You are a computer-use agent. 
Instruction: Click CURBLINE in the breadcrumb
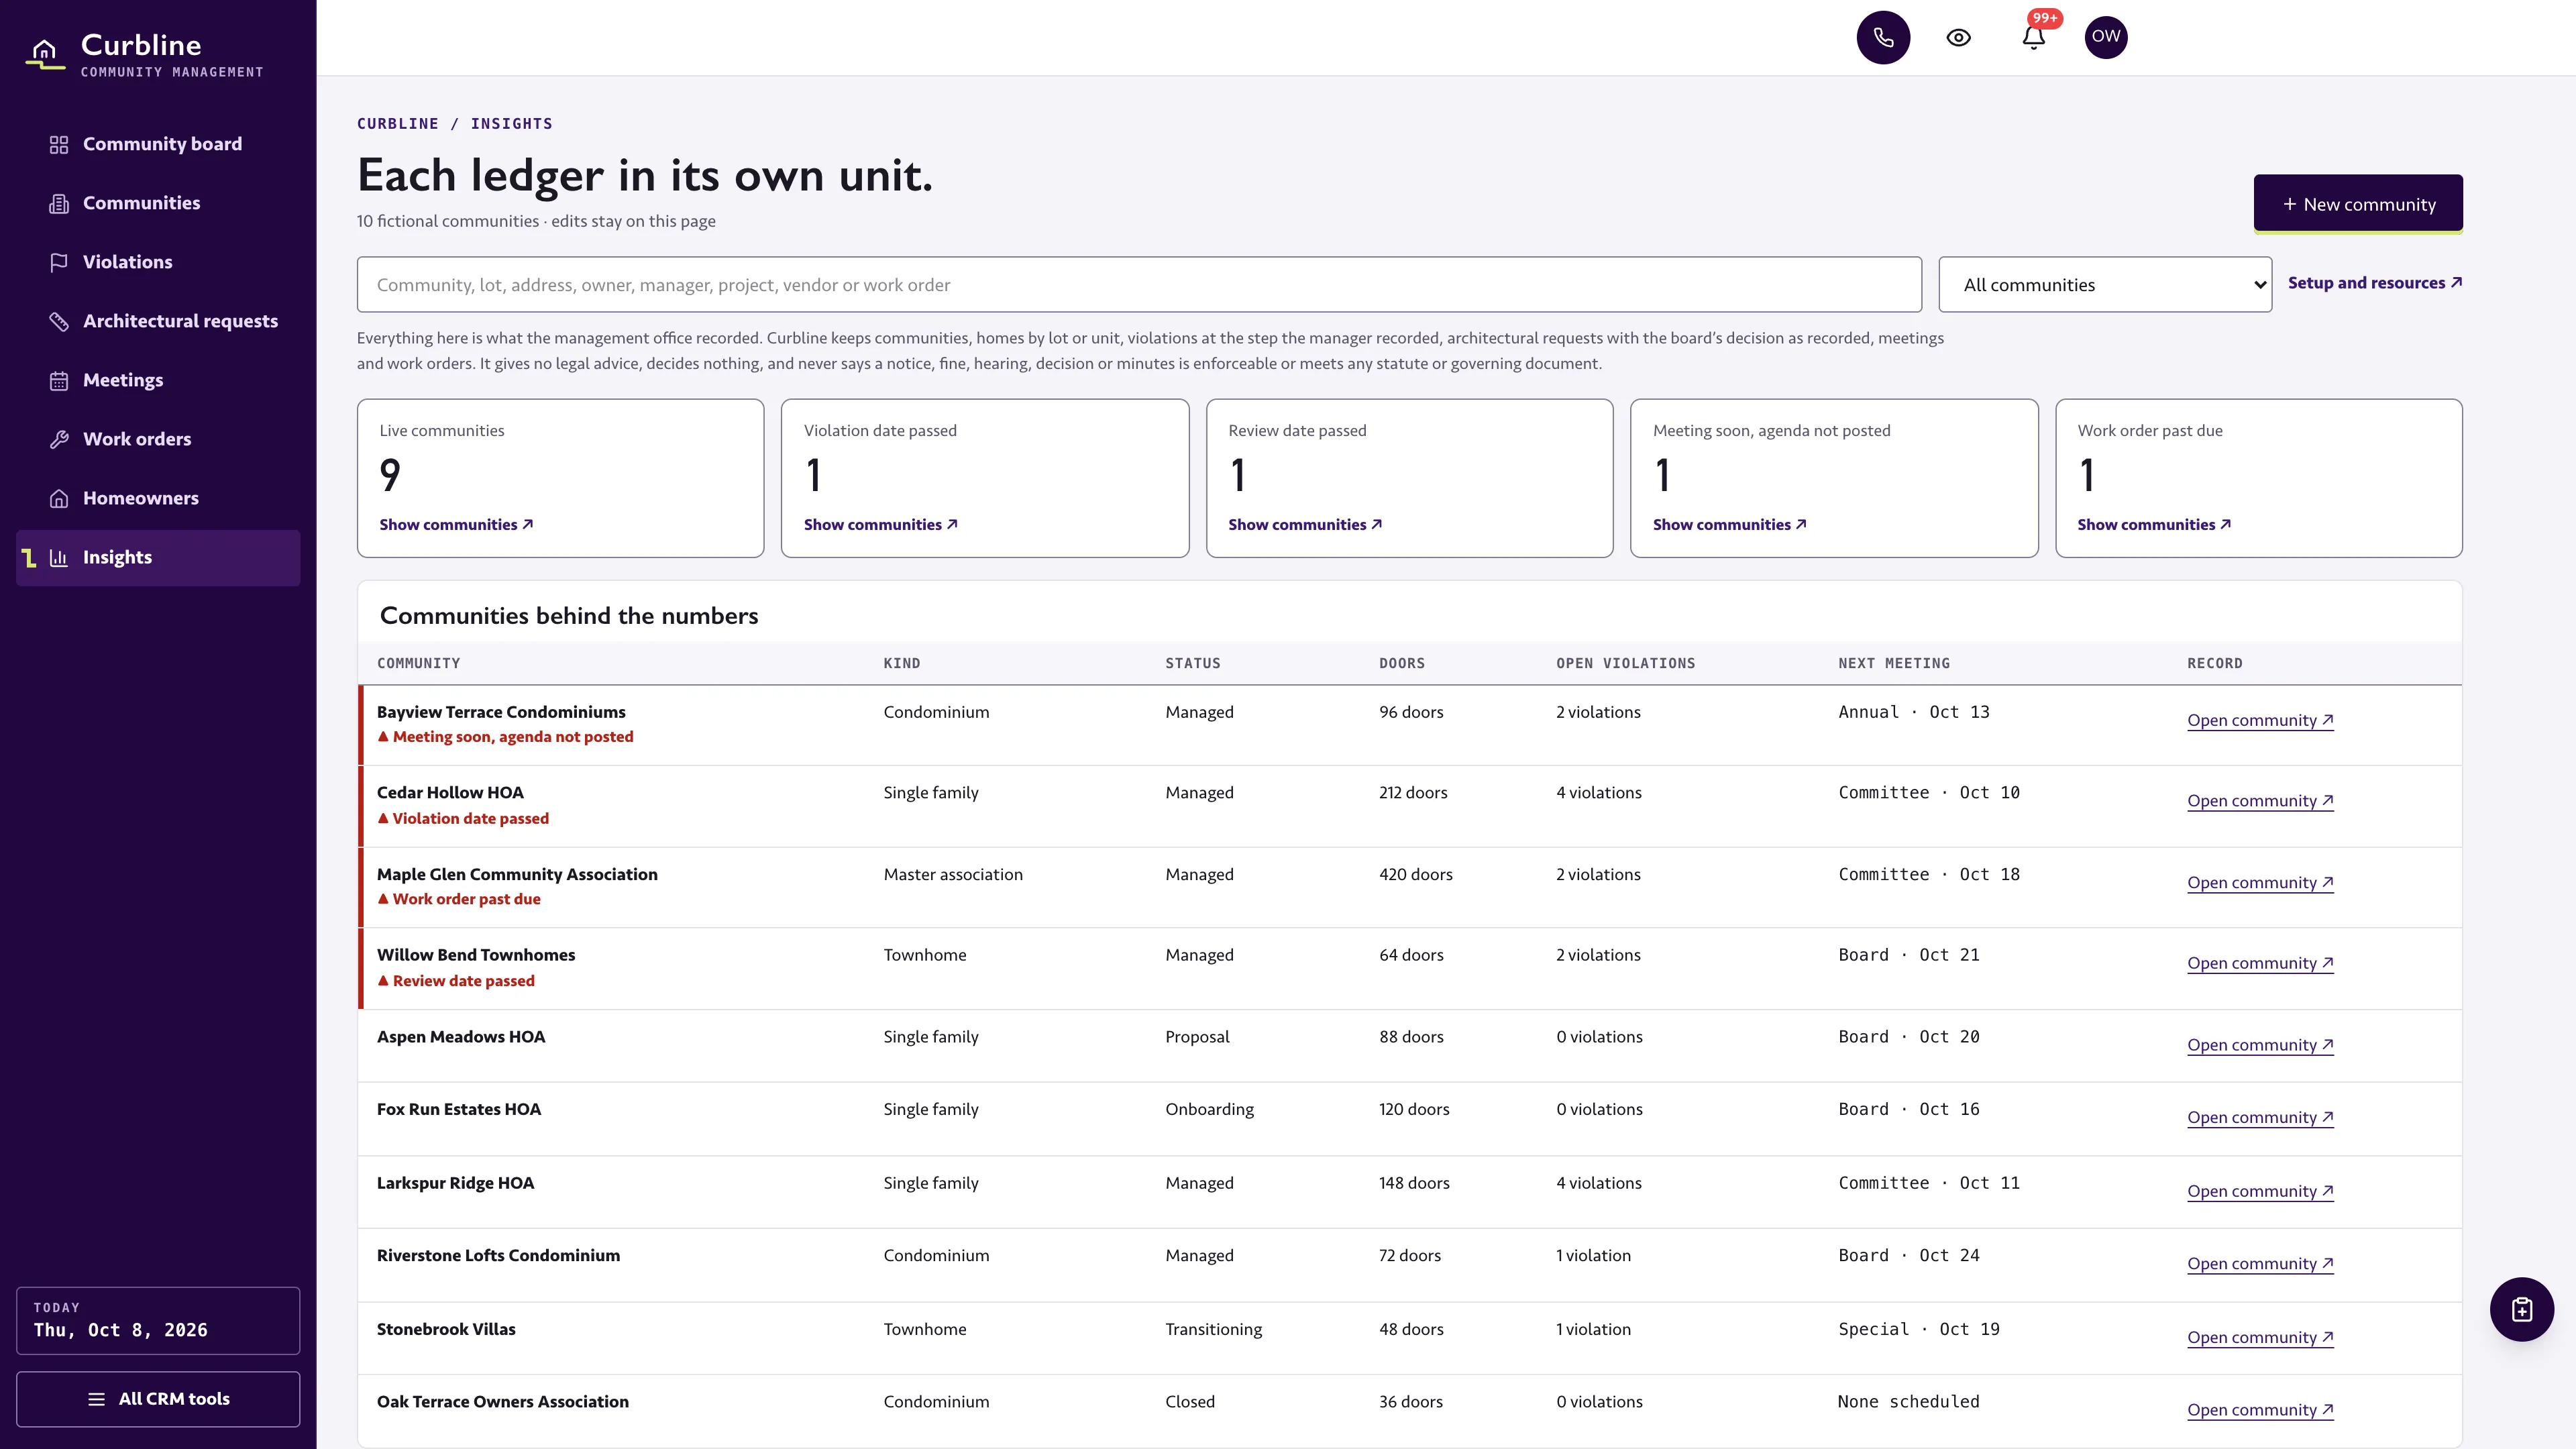(397, 124)
